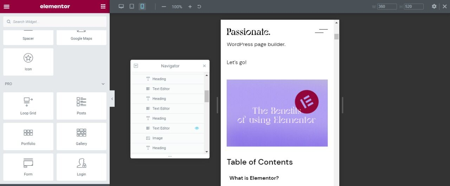Collapse the PRO widgets section
The width and height of the screenshot is (450, 186).
103,84
